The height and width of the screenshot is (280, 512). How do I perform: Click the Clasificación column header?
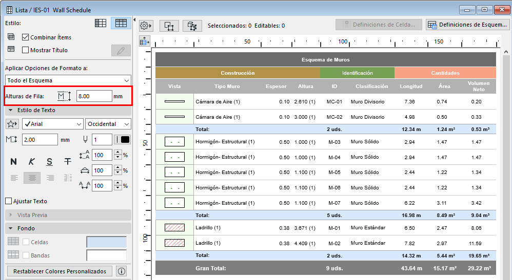click(371, 87)
